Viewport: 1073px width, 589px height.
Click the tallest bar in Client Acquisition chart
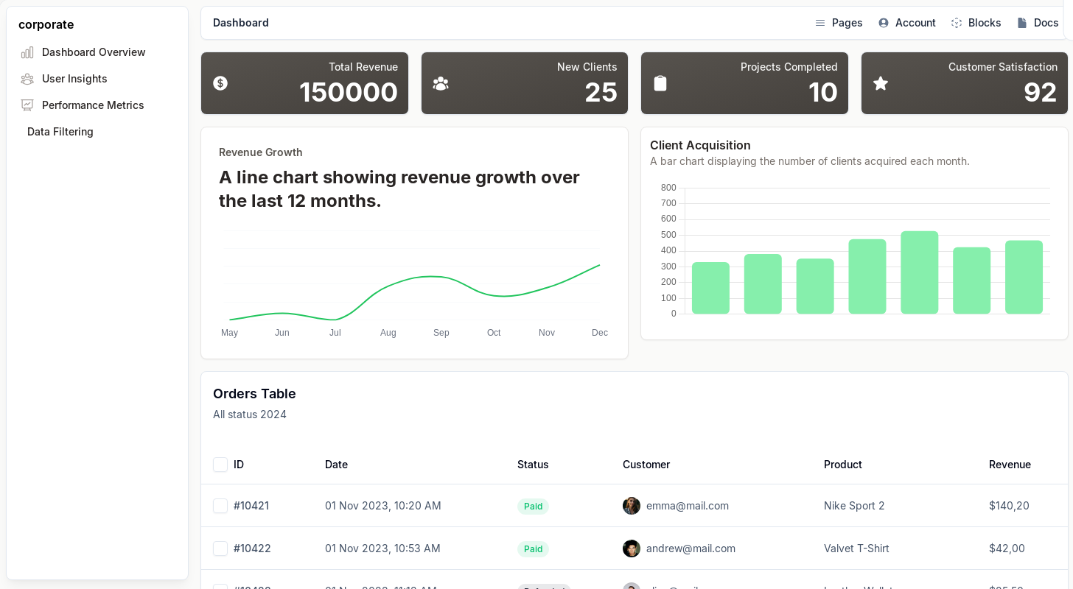pyautogui.click(x=919, y=272)
